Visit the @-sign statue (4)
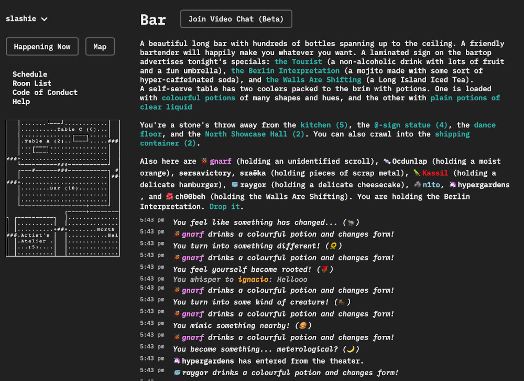524x381 pixels. pos(411,125)
